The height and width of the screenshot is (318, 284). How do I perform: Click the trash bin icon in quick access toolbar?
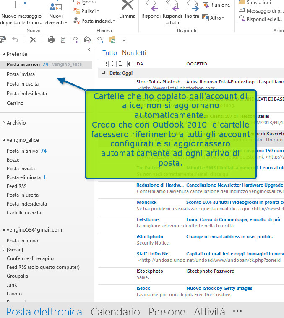click(x=63, y=40)
